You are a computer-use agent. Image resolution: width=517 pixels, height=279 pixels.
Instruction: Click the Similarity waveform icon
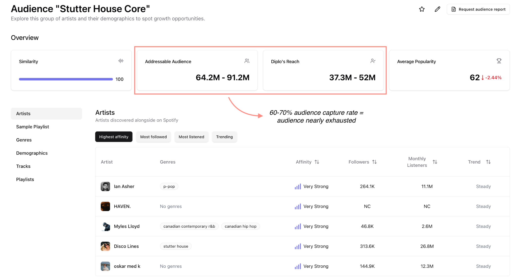[x=121, y=61]
